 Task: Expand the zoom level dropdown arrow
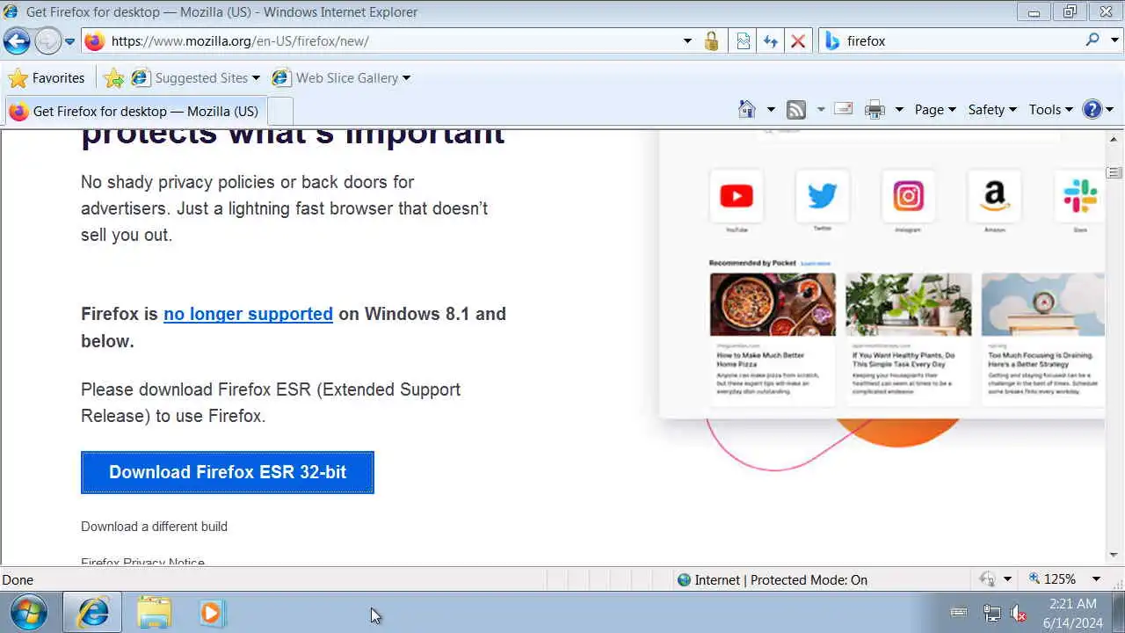1096,579
